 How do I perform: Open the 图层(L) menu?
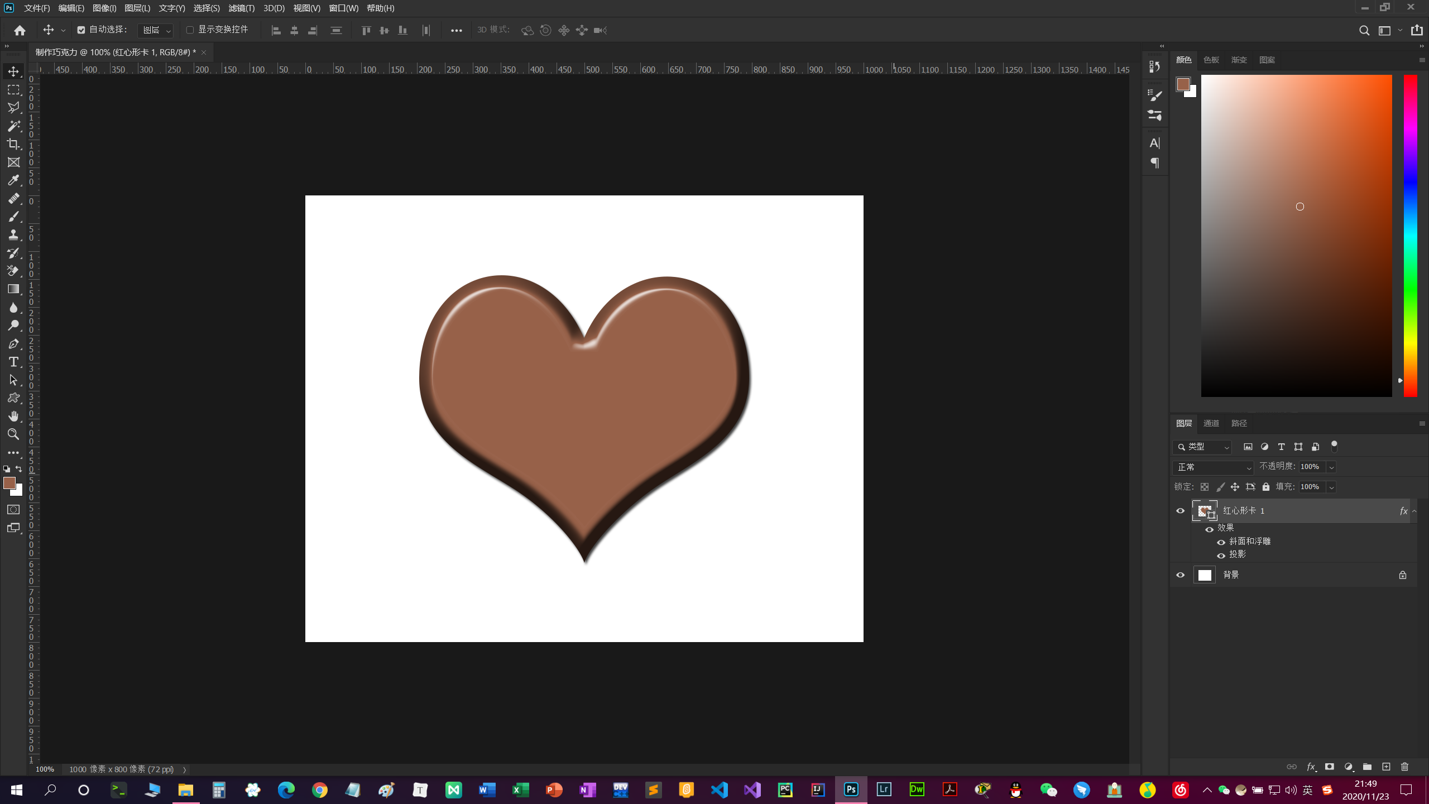point(137,8)
